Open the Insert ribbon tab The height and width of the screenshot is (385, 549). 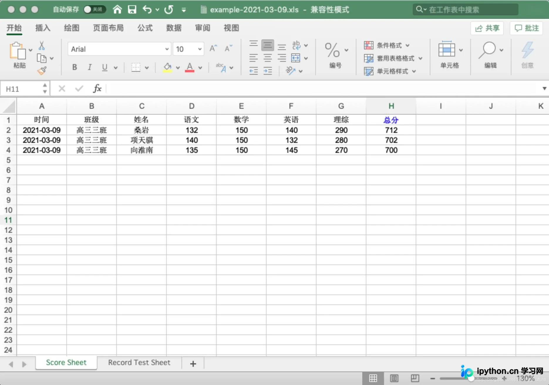tap(43, 28)
